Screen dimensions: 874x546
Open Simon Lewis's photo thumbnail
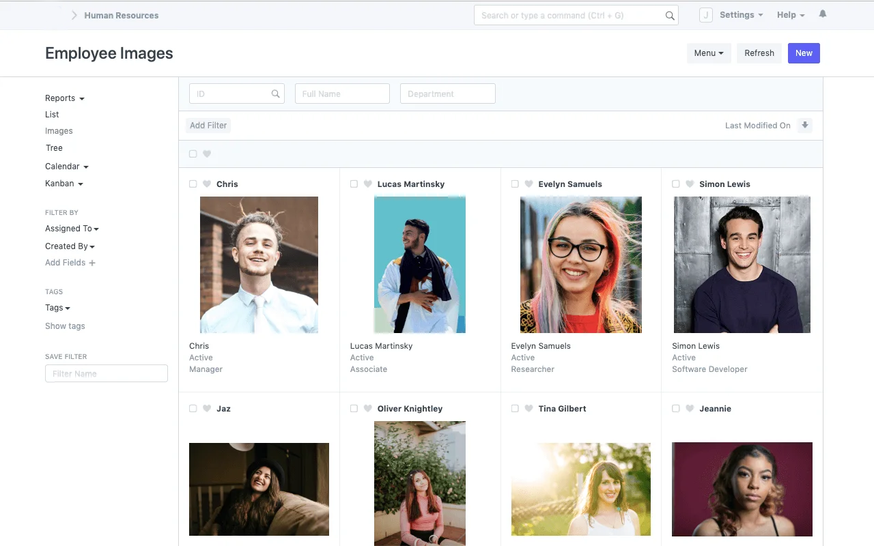coord(742,265)
